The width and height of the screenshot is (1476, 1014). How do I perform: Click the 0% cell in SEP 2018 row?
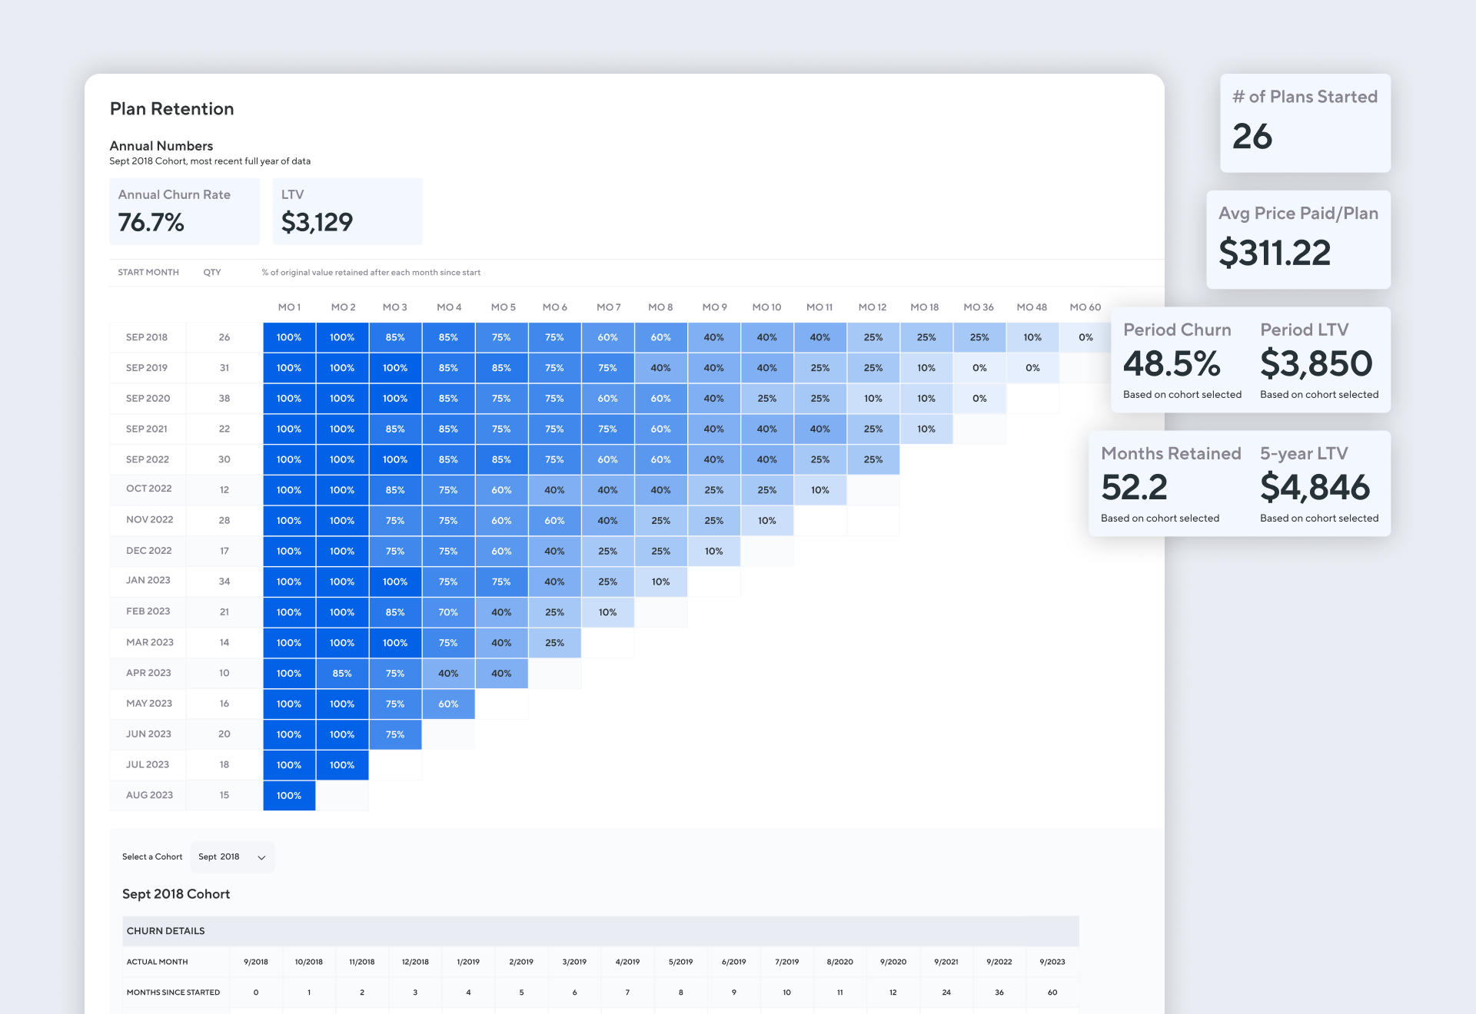[x=1085, y=337]
